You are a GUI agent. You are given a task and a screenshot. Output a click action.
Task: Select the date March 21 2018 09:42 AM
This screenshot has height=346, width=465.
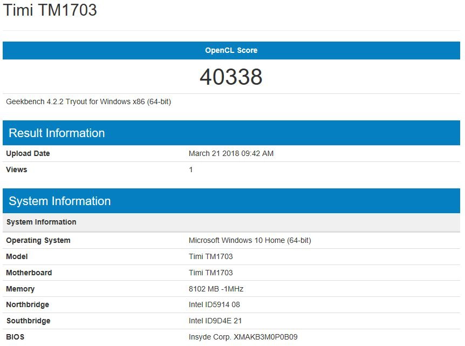tap(231, 153)
